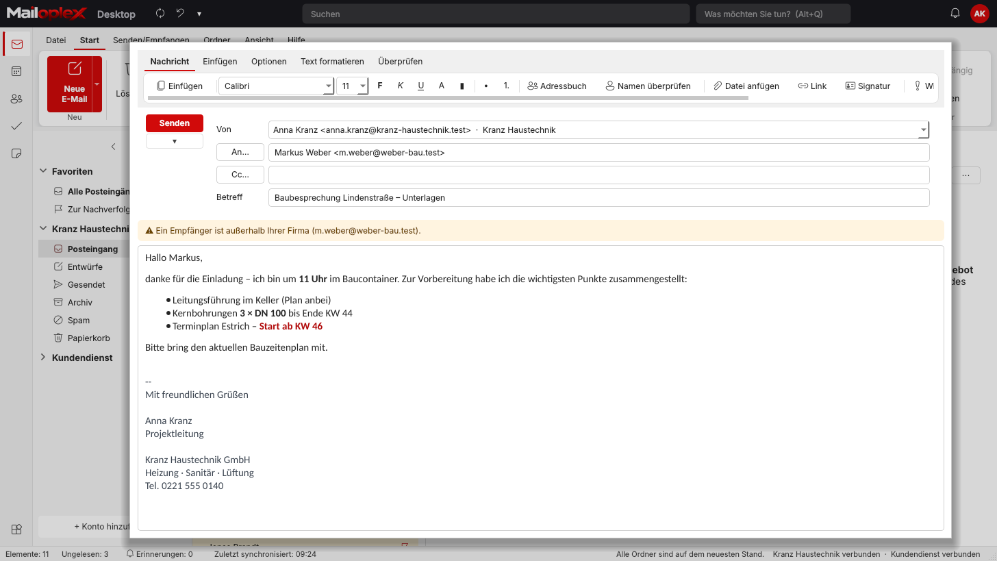Click the external recipient warning banner
Image resolution: width=997 pixels, height=561 pixels.
click(541, 230)
